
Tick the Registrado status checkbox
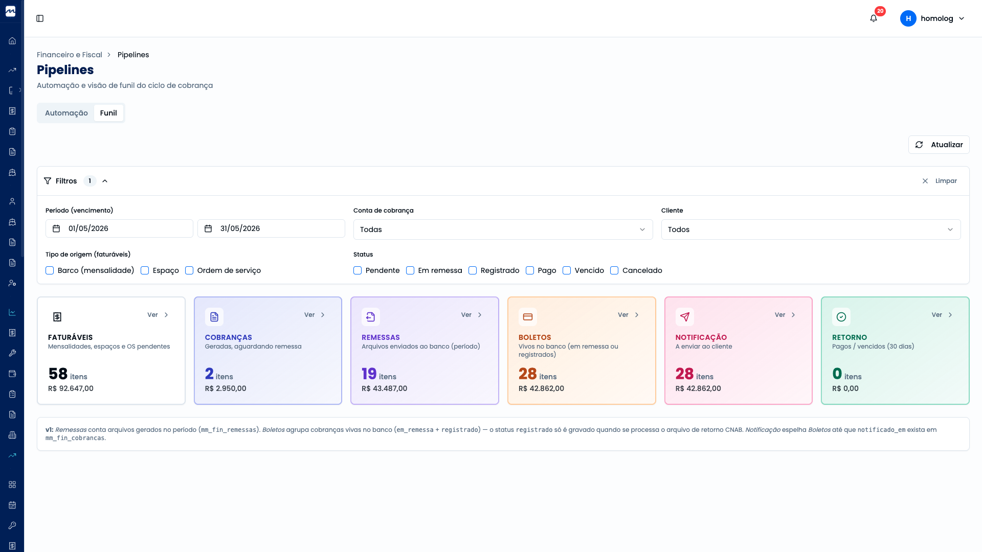(x=473, y=270)
